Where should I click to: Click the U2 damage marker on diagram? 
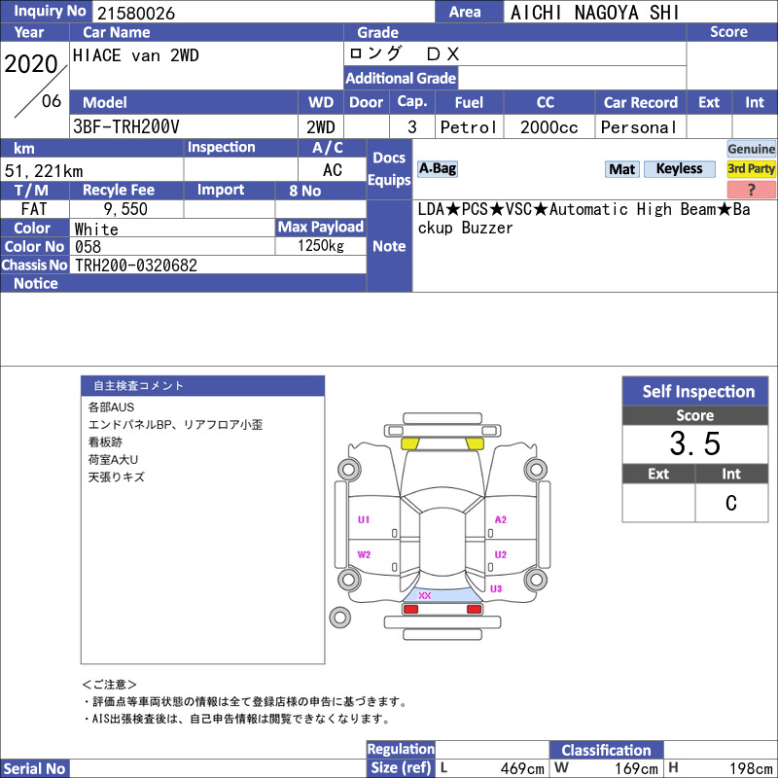[x=500, y=554]
